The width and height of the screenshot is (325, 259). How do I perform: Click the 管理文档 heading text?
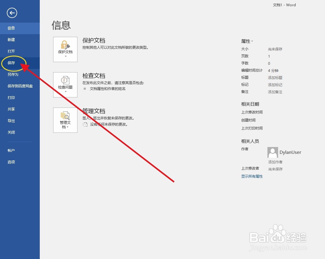[94, 111]
